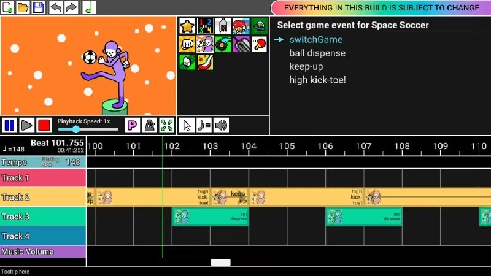Create a new remix with the New File icon
Screen dimensions: 491x276
pos(7,7)
